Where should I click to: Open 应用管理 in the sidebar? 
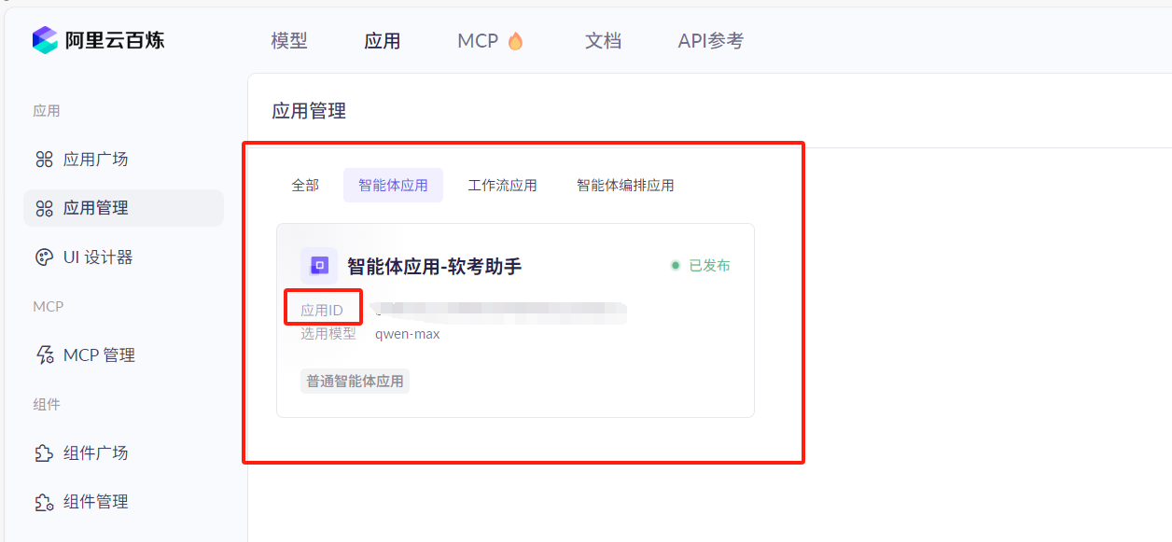tap(123, 208)
